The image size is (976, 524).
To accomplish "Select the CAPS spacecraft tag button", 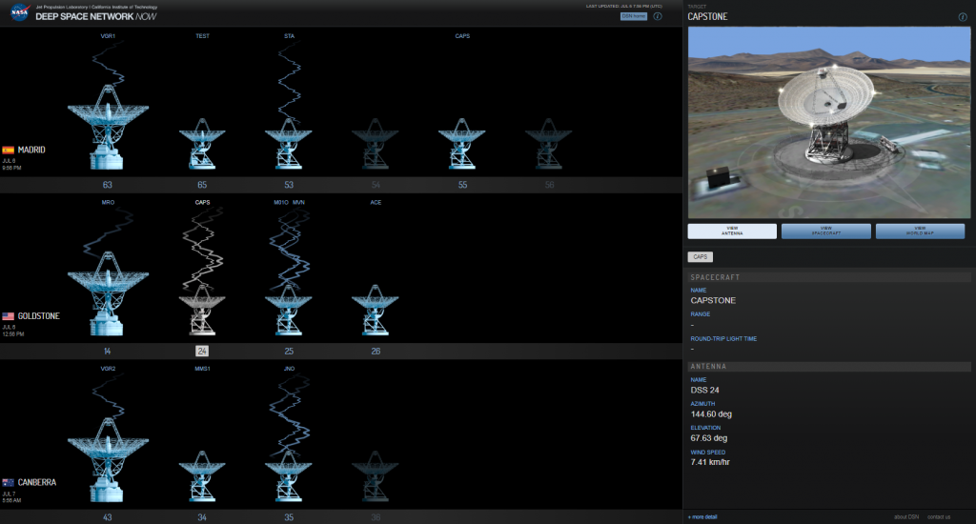I will 700,257.
